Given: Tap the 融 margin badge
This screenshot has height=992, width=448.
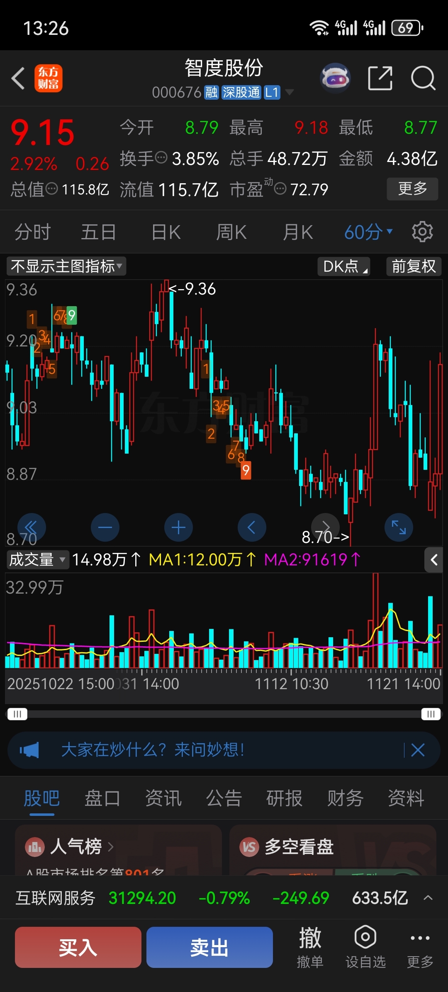Looking at the screenshot, I should tap(211, 92).
